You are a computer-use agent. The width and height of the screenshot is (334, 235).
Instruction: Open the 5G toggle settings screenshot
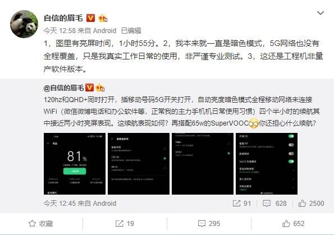pyautogui.click(x=267, y=164)
